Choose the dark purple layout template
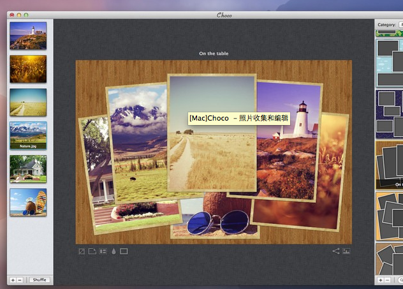Screen dimensions: 403x289 pyautogui.click(x=390, y=114)
